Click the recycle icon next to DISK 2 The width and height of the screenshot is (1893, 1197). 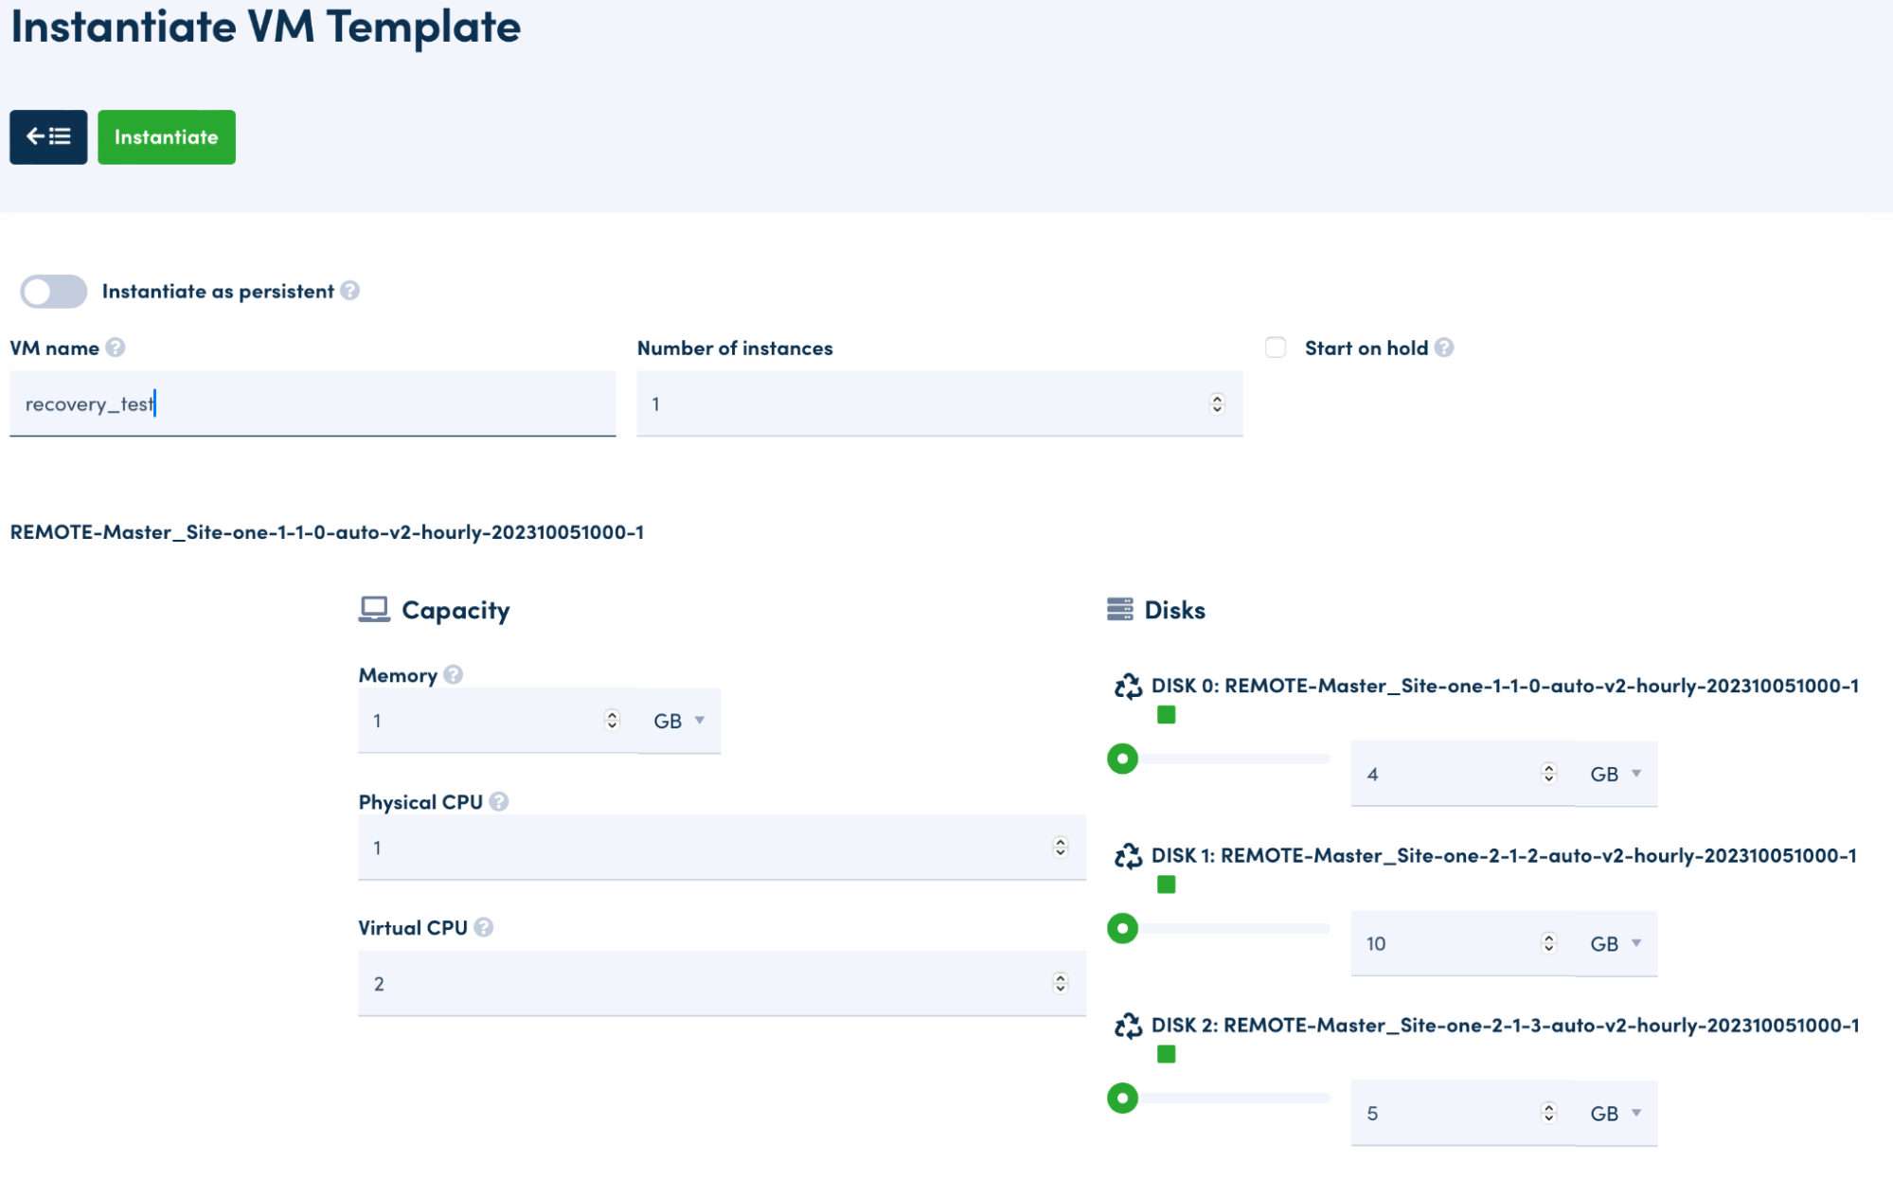[x=1128, y=1026]
